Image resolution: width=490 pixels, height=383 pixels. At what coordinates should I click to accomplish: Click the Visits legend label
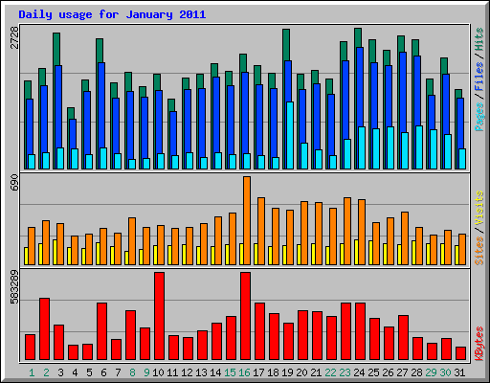point(479,209)
